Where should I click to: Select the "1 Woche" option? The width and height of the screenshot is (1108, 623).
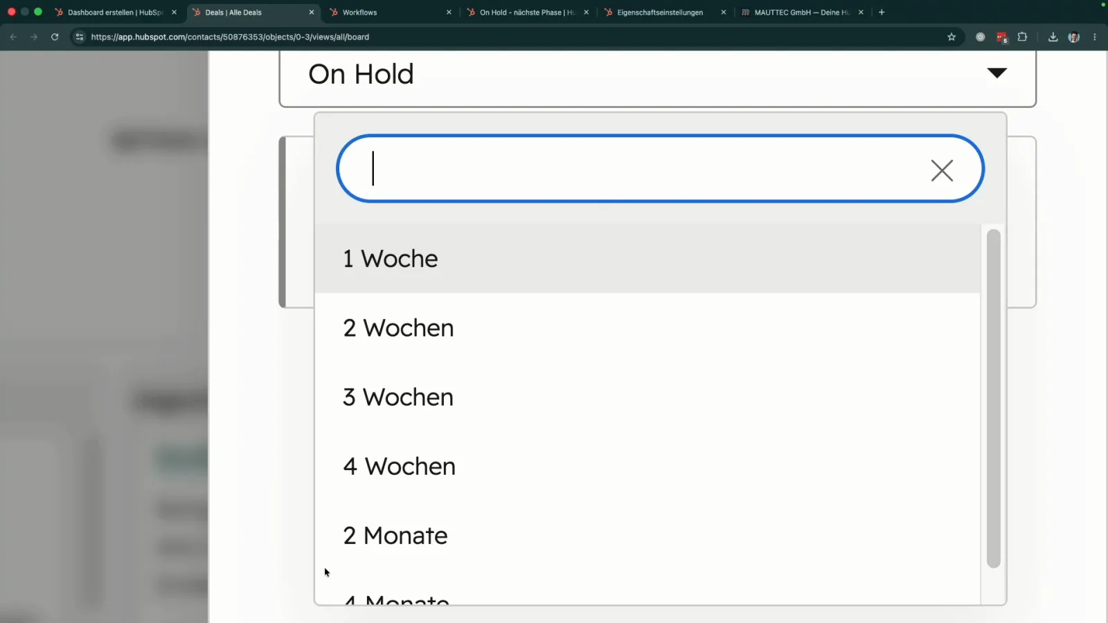(647, 258)
